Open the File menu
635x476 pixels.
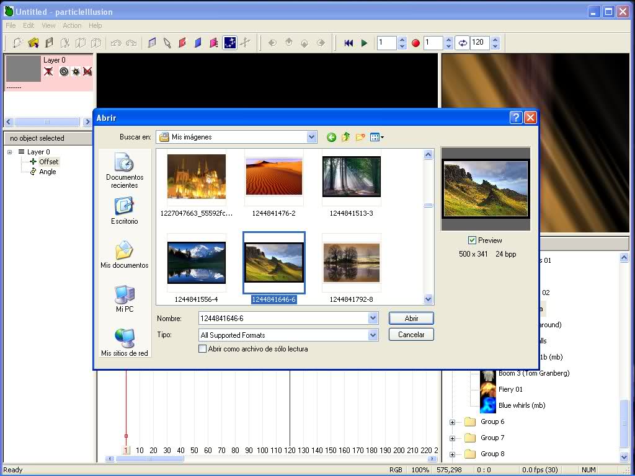11,25
